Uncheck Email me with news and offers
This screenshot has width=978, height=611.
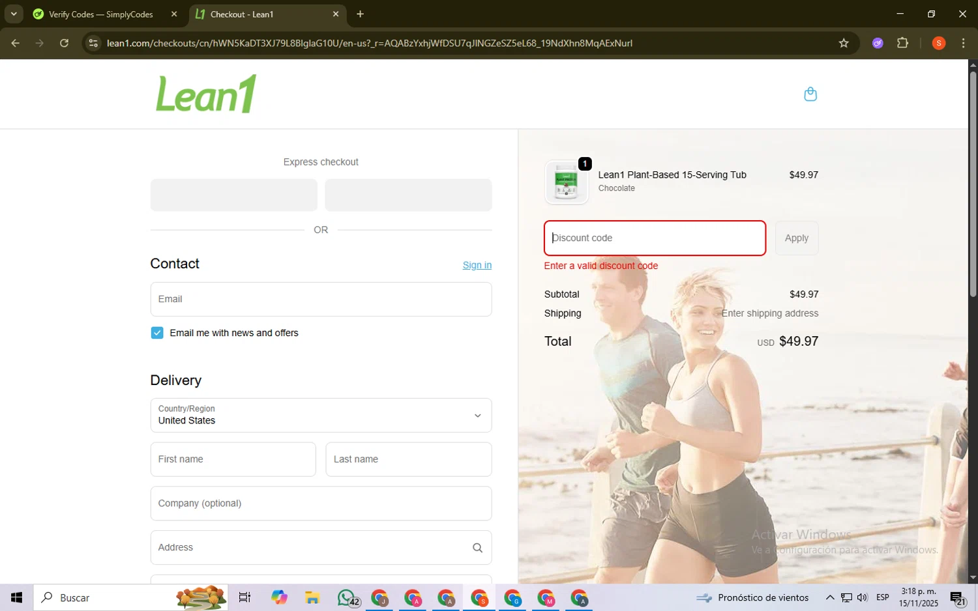157,333
